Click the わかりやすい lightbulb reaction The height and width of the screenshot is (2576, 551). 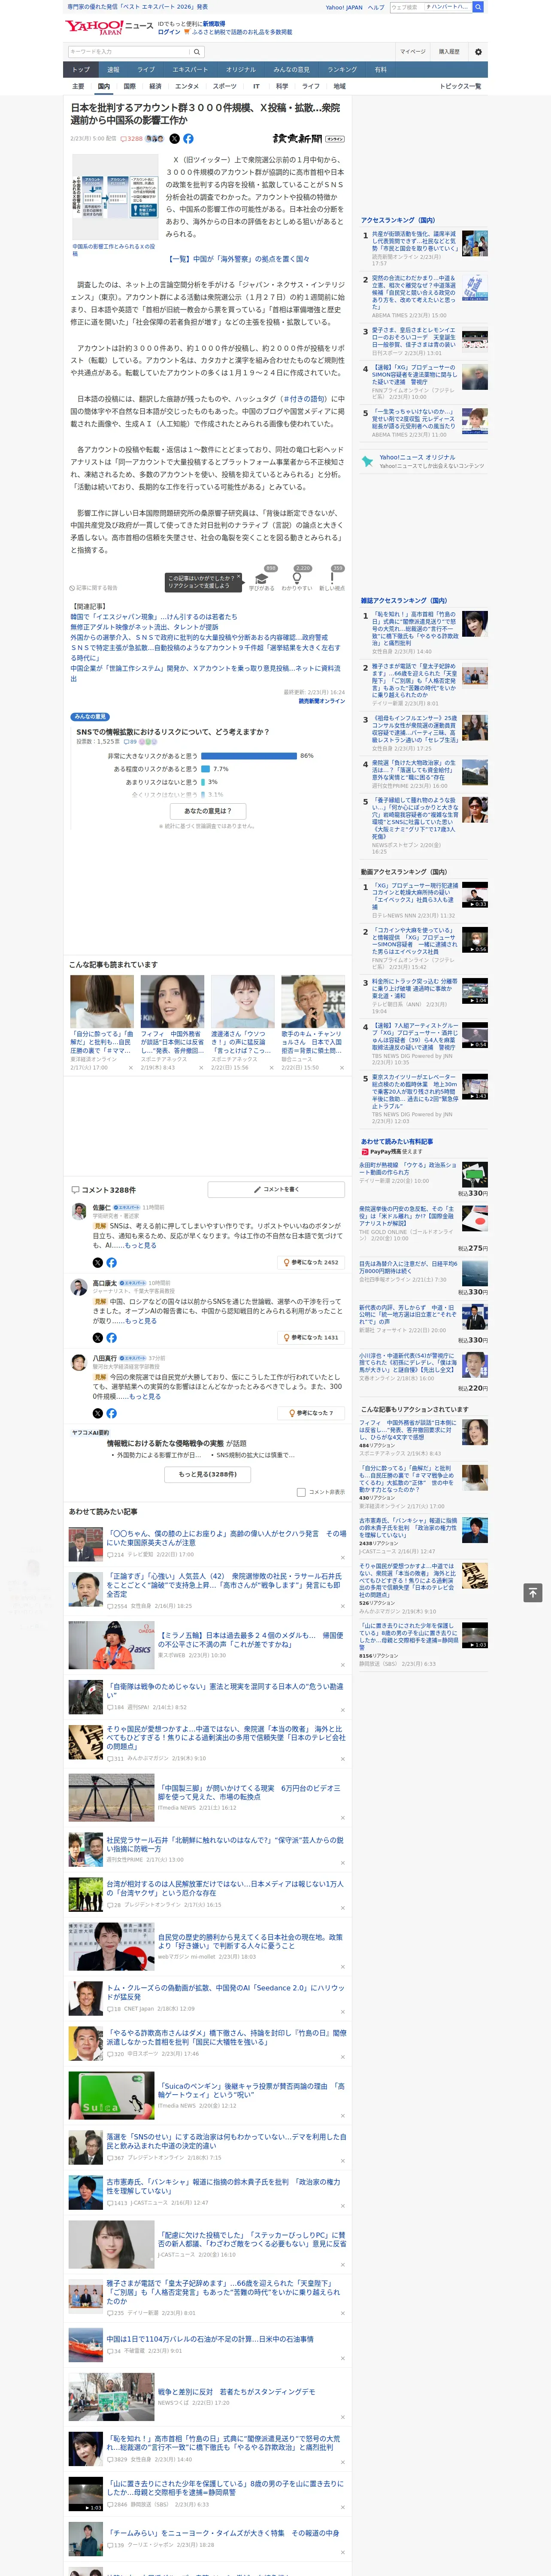pyautogui.click(x=296, y=579)
